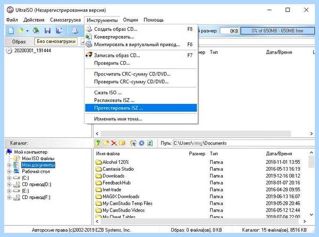This screenshot has height=237, width=319.
Task: Open the Опции menu
Action: coord(130,20)
